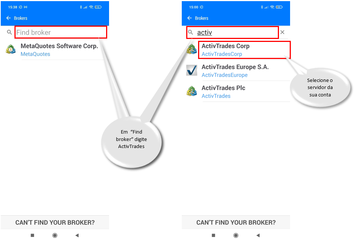
Task: Click the empty Find broker search field
Action: (61, 32)
